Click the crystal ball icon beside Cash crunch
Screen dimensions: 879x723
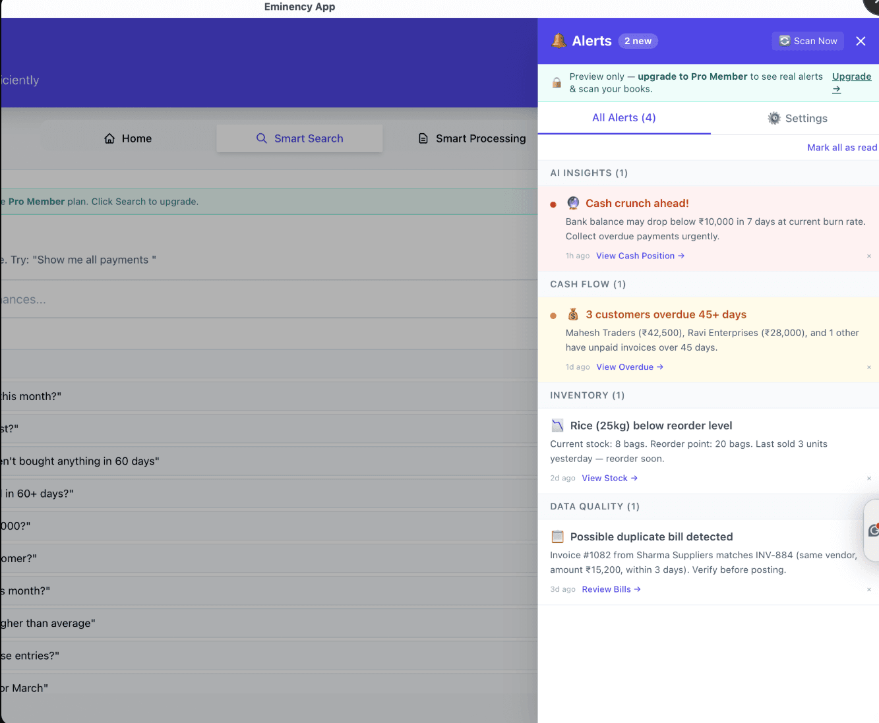pyautogui.click(x=573, y=203)
